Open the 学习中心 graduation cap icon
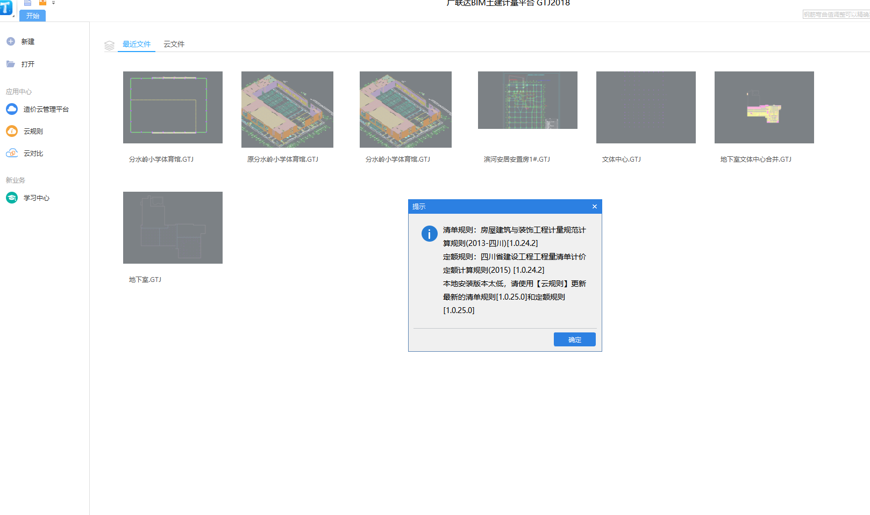The height and width of the screenshot is (515, 870). (x=12, y=198)
